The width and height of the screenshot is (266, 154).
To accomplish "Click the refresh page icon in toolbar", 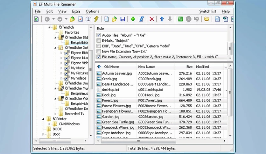I will coord(37,19).
